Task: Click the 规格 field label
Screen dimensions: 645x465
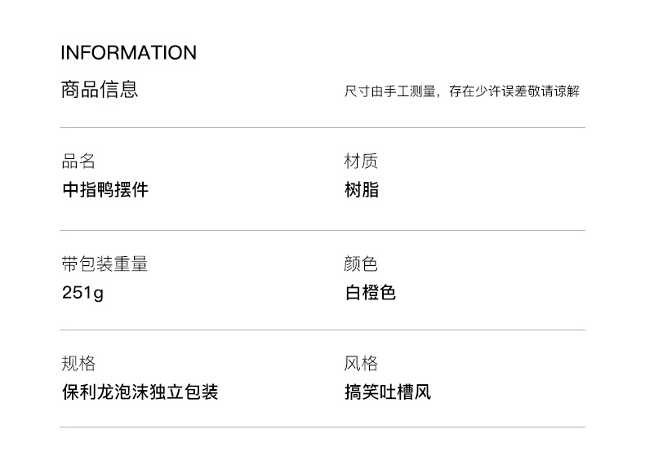Action: pyautogui.click(x=78, y=364)
